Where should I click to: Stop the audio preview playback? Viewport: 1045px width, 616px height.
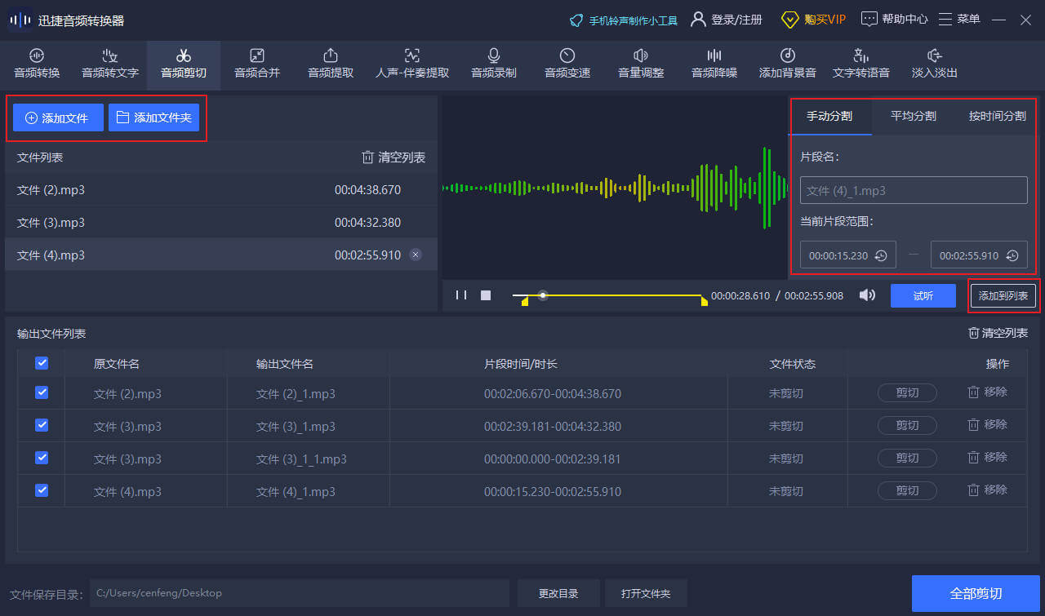pos(486,295)
